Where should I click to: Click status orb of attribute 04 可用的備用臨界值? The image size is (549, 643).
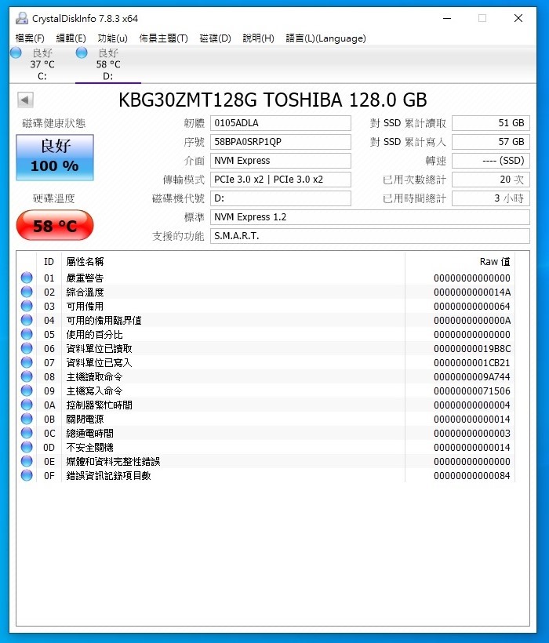coord(27,320)
